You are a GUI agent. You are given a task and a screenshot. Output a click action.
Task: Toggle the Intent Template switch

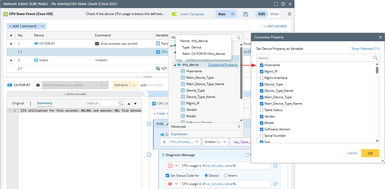(x=175, y=14)
